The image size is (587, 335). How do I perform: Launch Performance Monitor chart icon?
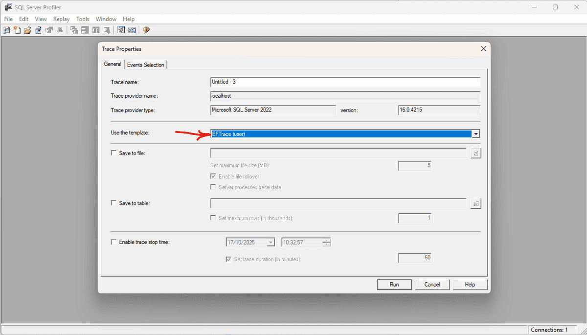point(132,30)
